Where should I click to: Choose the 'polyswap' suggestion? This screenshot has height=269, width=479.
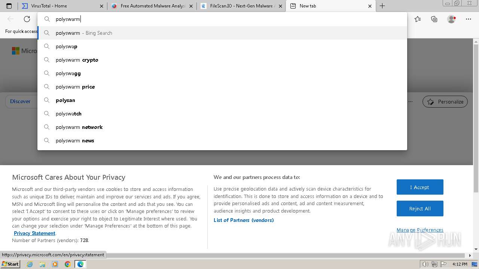point(222,46)
